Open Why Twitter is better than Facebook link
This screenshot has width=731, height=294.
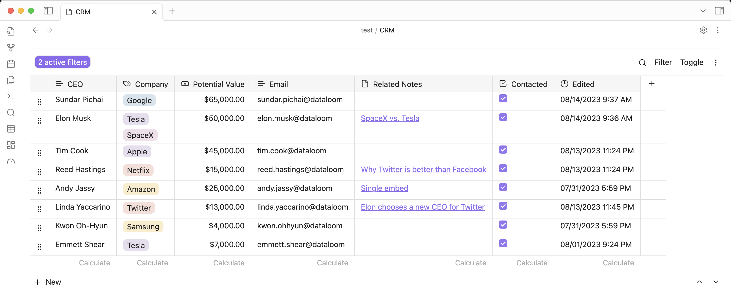click(x=423, y=169)
